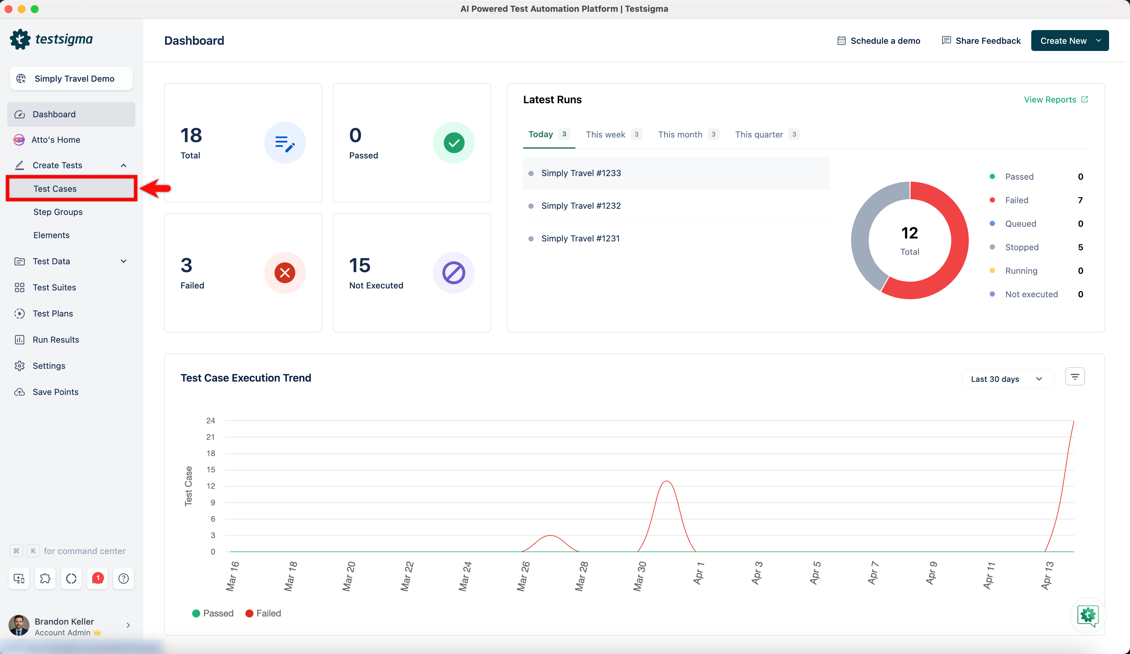Image resolution: width=1130 pixels, height=654 pixels.
Task: Open the puzzle-piece addons icon
Action: pyautogui.click(x=45, y=578)
